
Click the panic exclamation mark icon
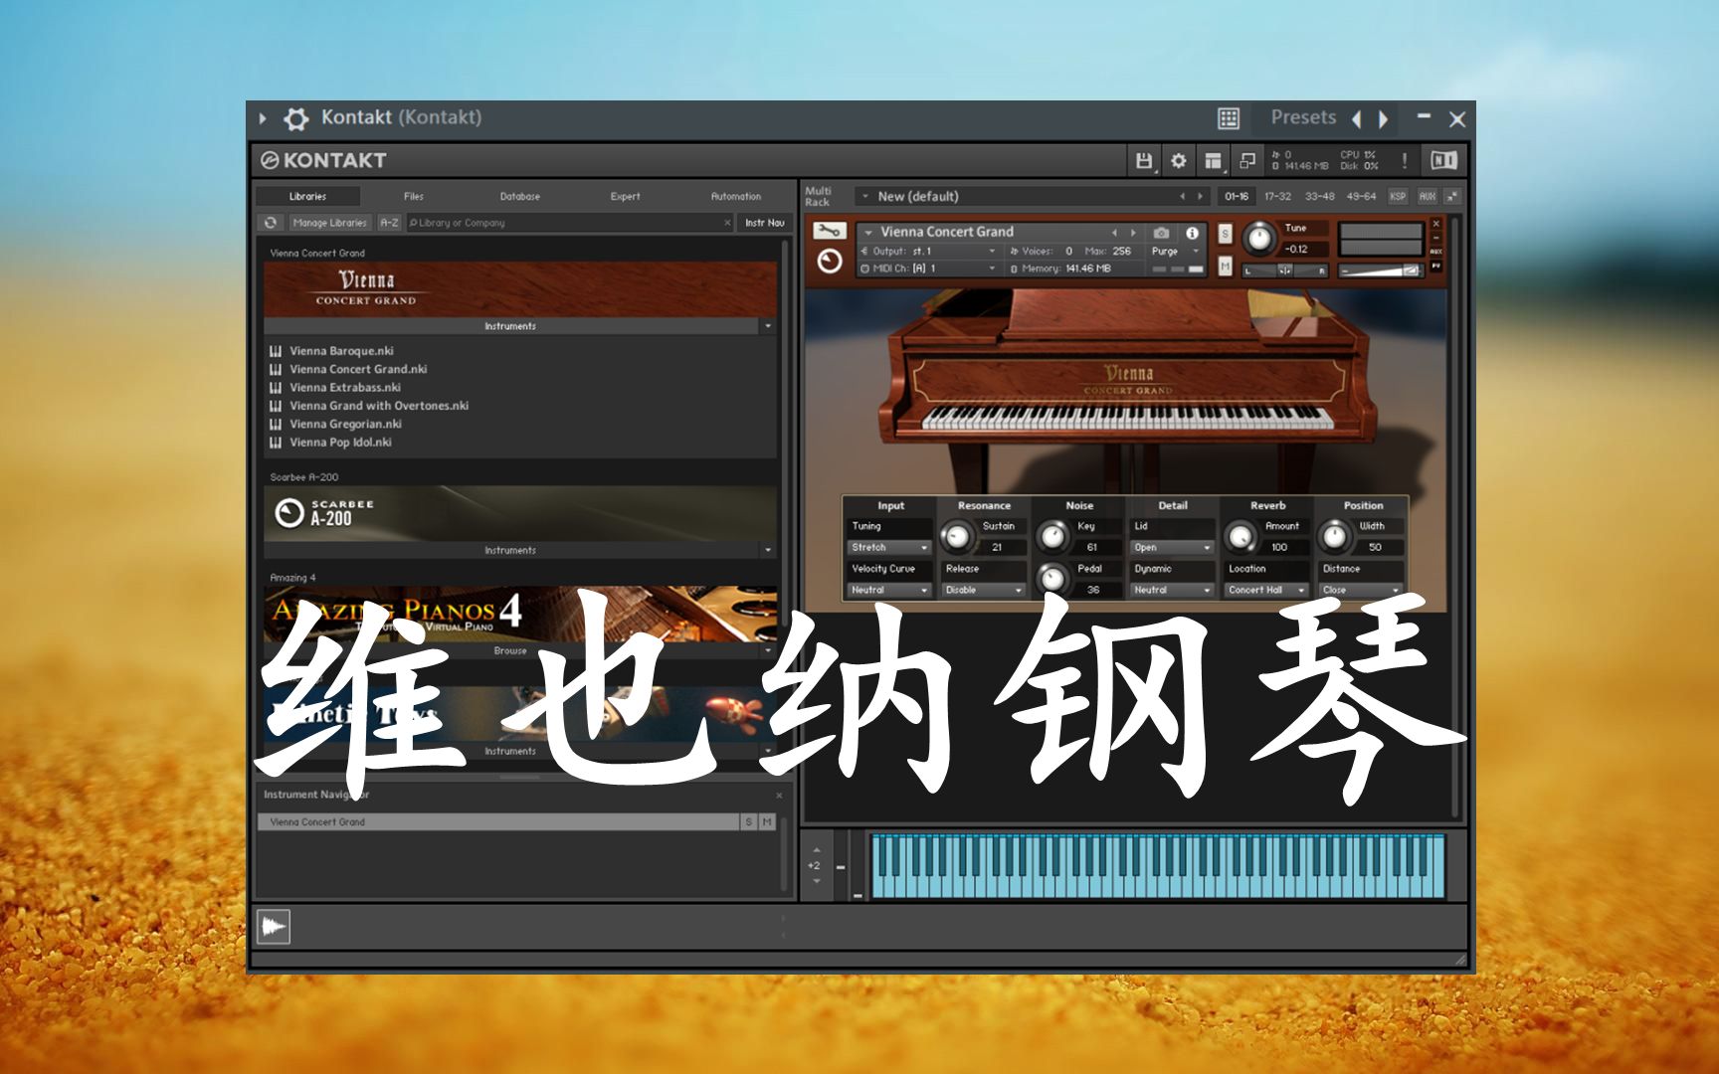point(1405,160)
